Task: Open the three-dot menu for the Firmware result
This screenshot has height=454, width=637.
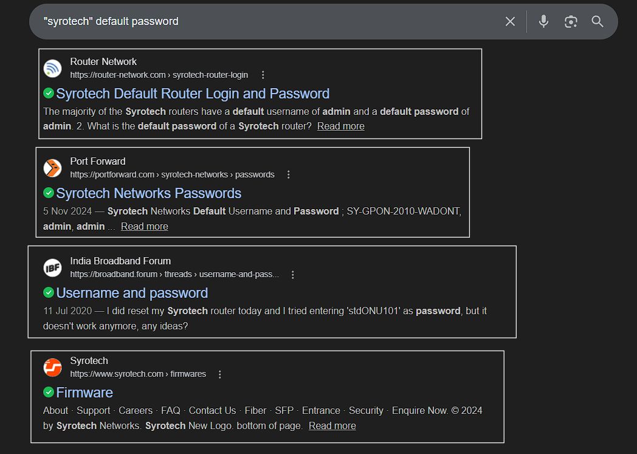Action: click(x=219, y=374)
